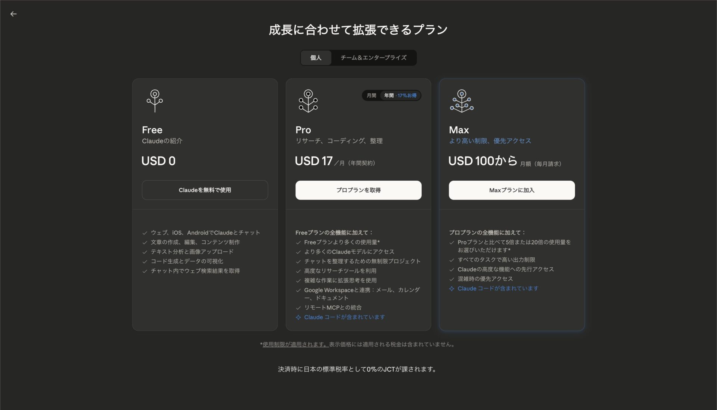Click the back arrow icon
Viewport: 717px width, 410px height.
coord(13,14)
